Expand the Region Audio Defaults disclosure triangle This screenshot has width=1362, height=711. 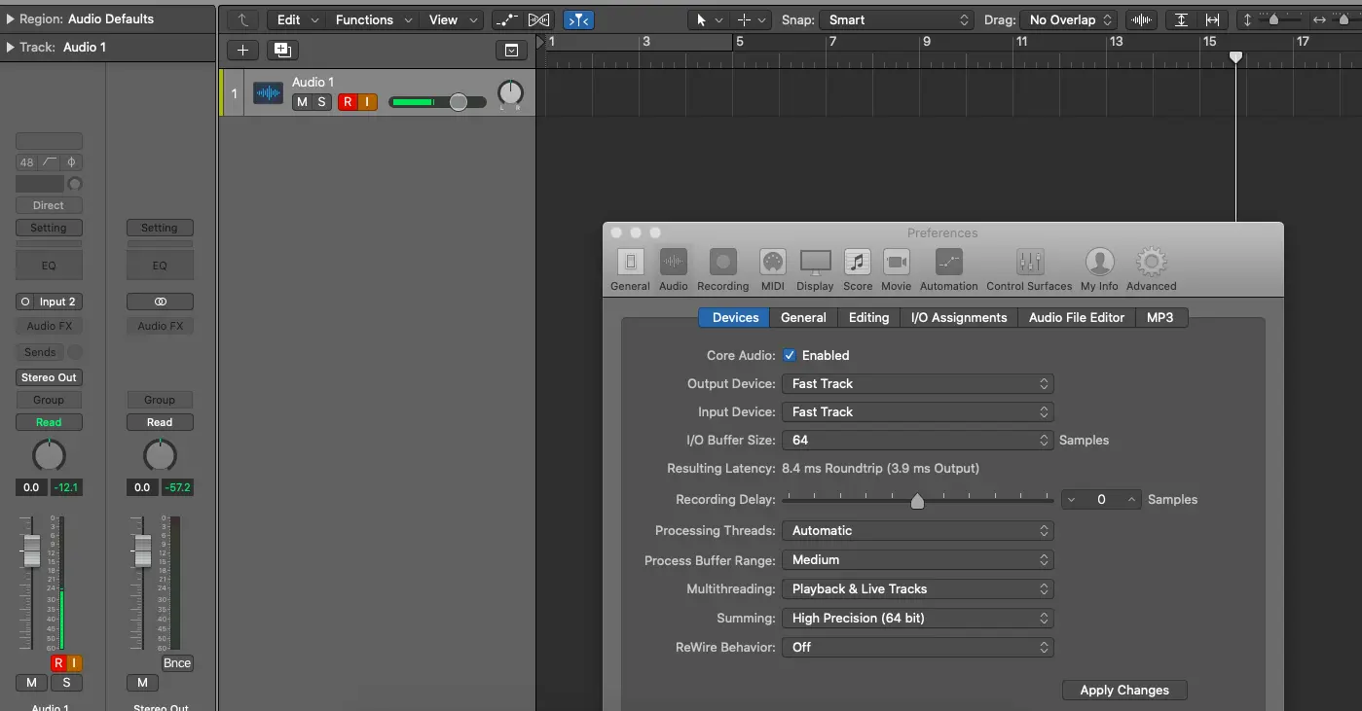[x=10, y=19]
